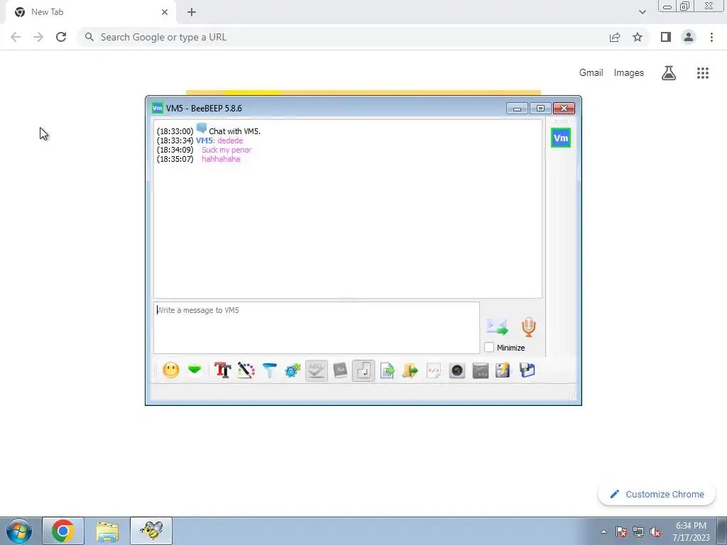Viewport: 727px width, 545px height.
Task: Open the taskbar clock showing 6:34 PM
Action: (x=691, y=532)
